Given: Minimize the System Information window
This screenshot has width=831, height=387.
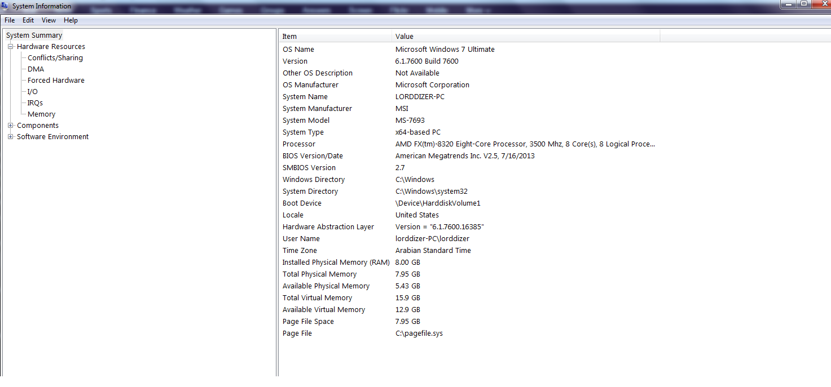Looking at the screenshot, I should [787, 4].
